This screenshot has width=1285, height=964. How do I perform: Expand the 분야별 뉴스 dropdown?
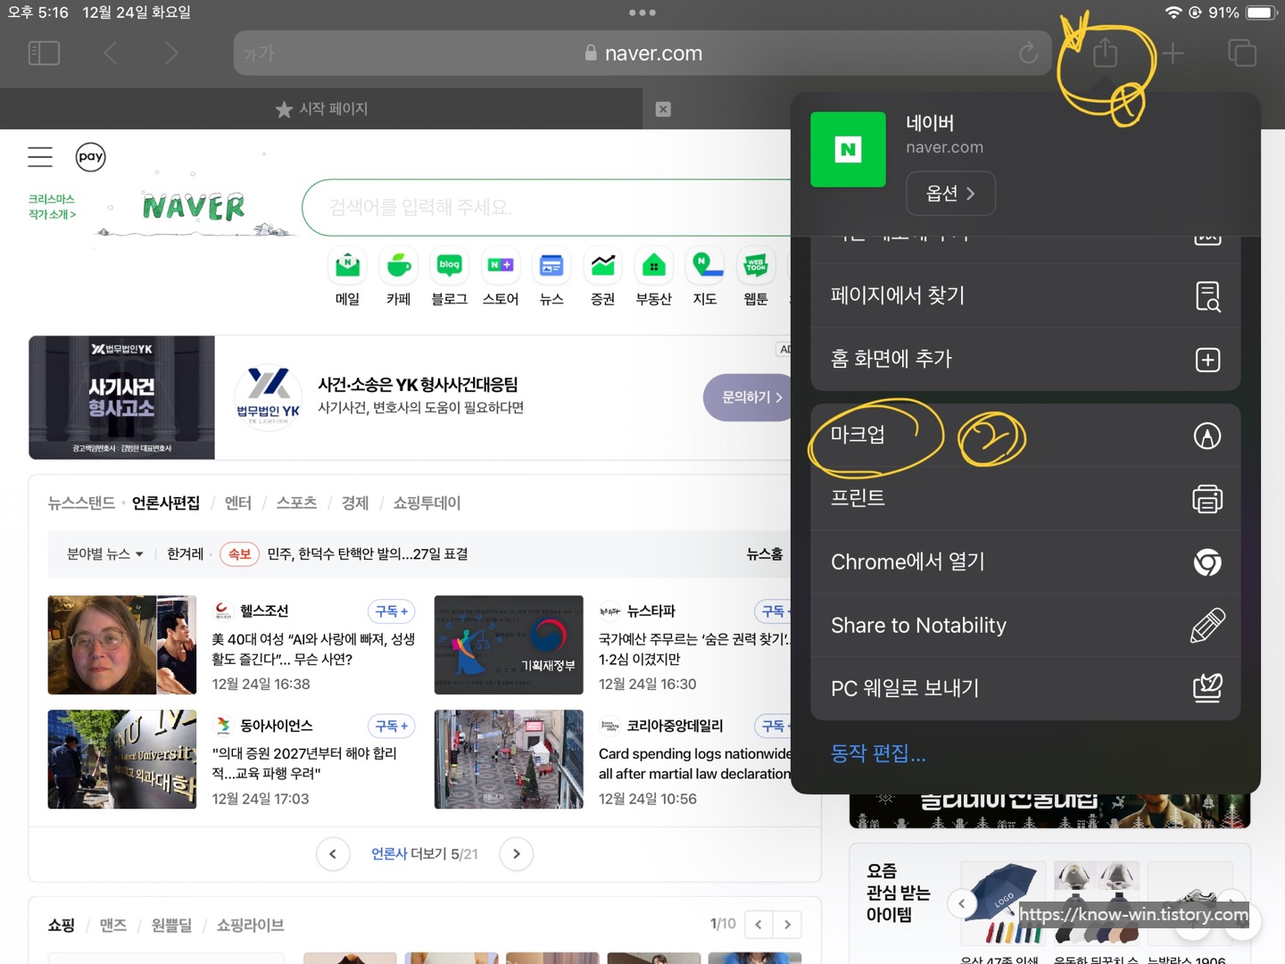coord(105,554)
